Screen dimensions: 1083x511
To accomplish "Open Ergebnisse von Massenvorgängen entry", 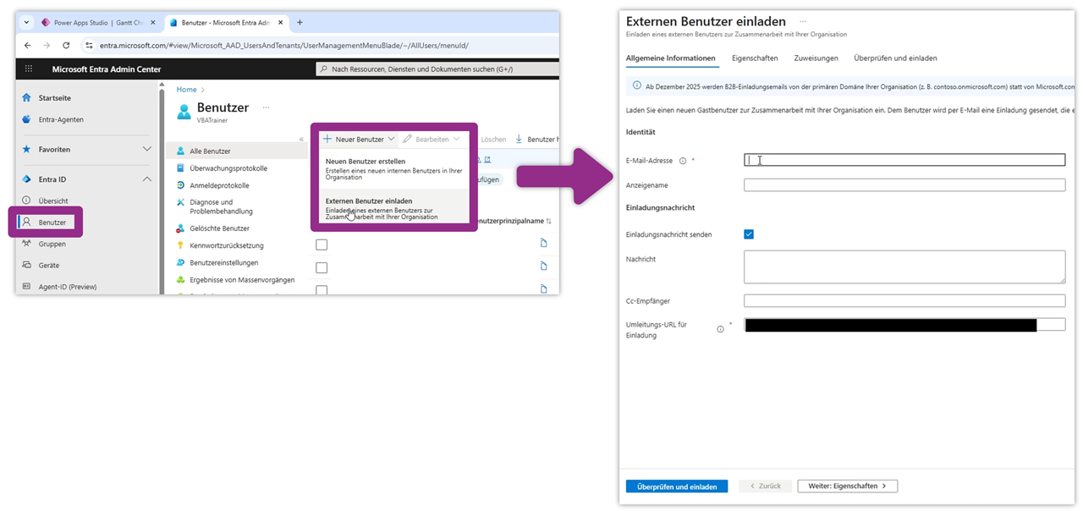I will coord(242,279).
